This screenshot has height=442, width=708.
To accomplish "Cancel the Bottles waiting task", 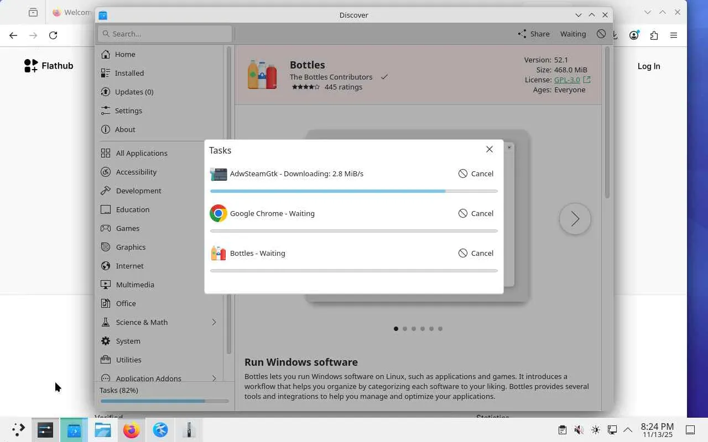I will tap(476, 253).
